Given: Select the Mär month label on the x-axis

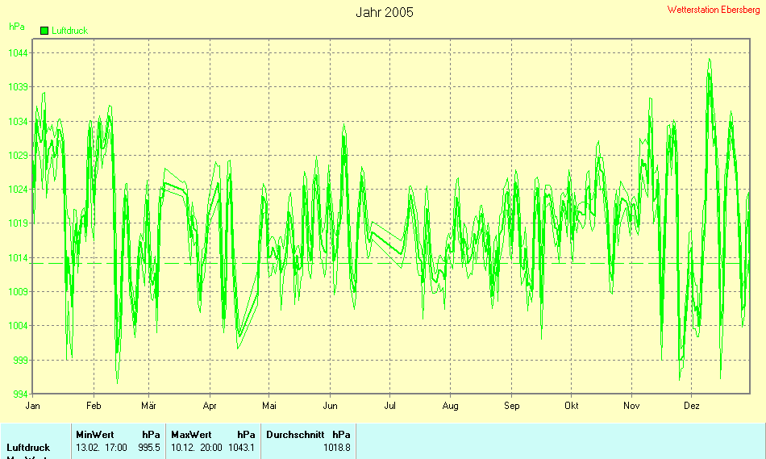Looking at the screenshot, I should (x=148, y=406).
